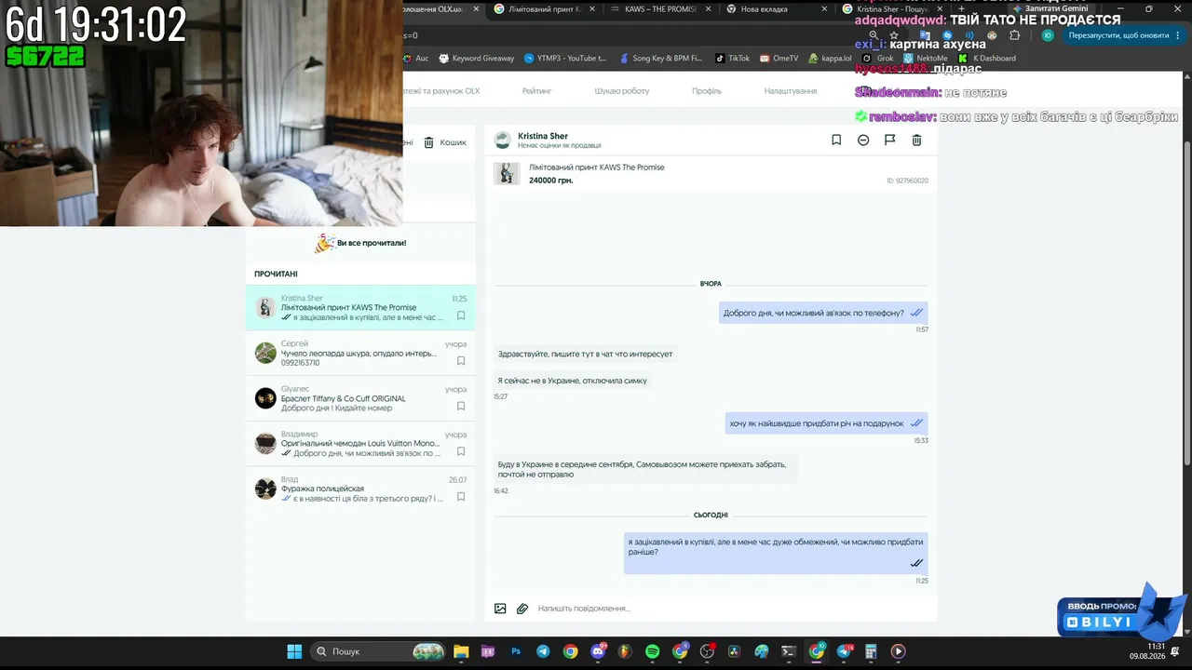Click the price '240000 грн.'
The image size is (1192, 670).
point(551,181)
